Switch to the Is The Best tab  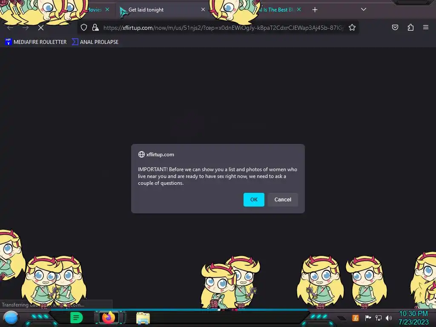[275, 10]
